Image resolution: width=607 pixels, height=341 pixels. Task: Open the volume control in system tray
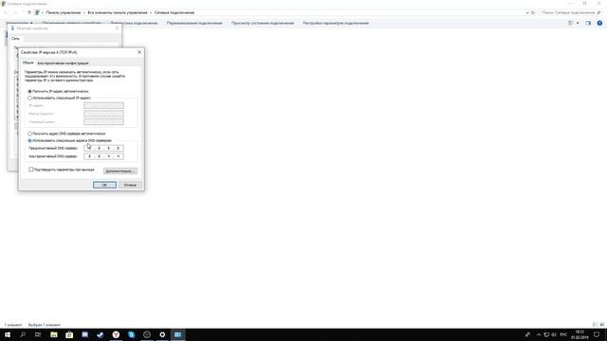(554, 334)
